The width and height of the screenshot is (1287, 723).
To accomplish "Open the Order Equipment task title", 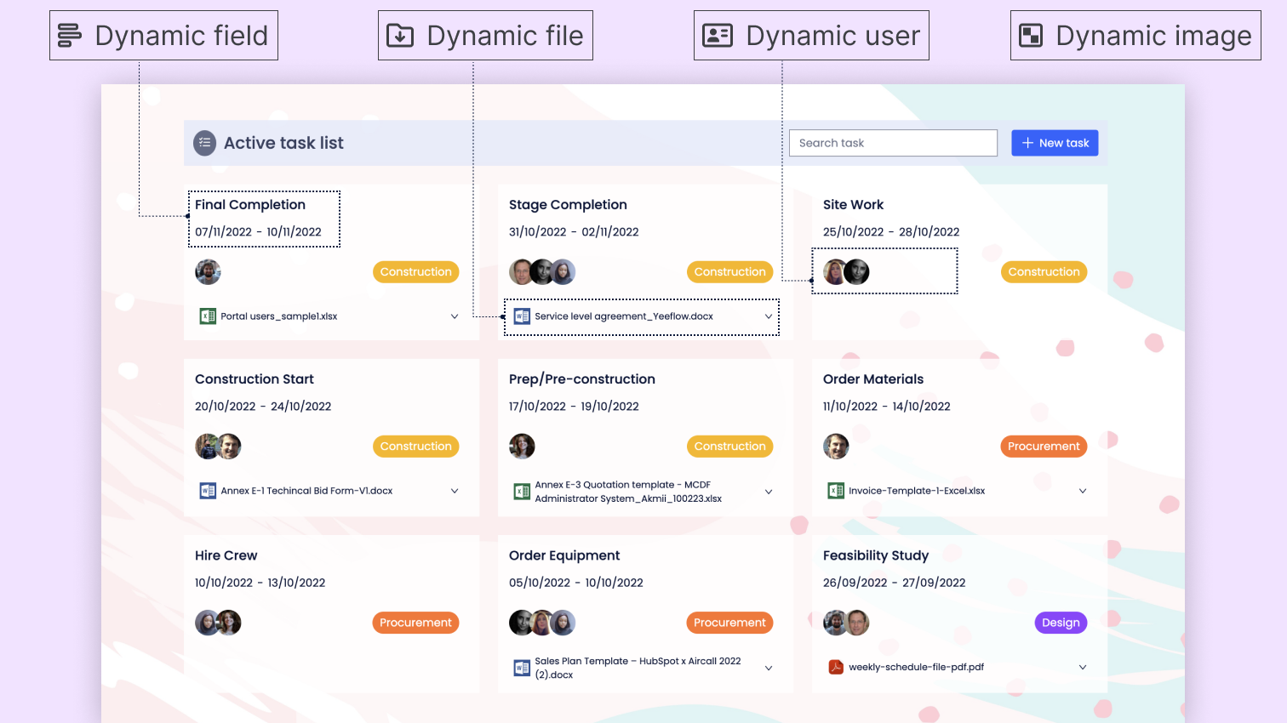I will click(564, 555).
